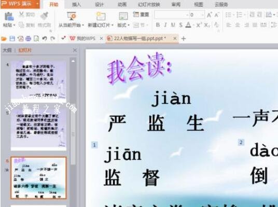Click the save floppy disk icon
Image resolution: width=278 pixels, height=207 pixels.
12,38
